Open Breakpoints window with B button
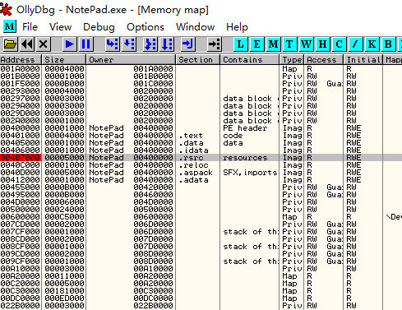 (388, 44)
